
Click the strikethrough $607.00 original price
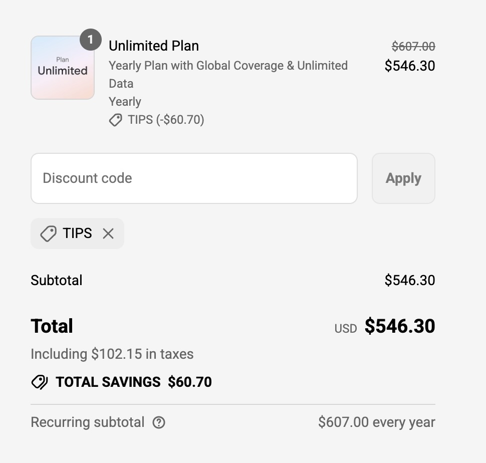(x=414, y=46)
